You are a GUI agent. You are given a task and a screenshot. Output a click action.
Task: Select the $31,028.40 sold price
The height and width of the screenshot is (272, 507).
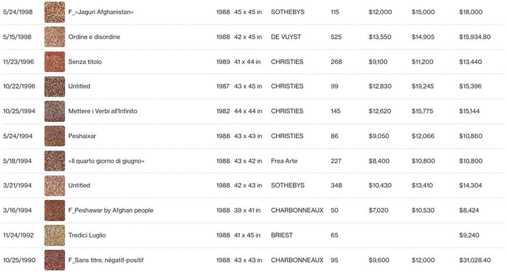click(x=475, y=260)
